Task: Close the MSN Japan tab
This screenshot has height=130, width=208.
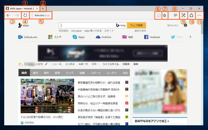Action: point(37,9)
